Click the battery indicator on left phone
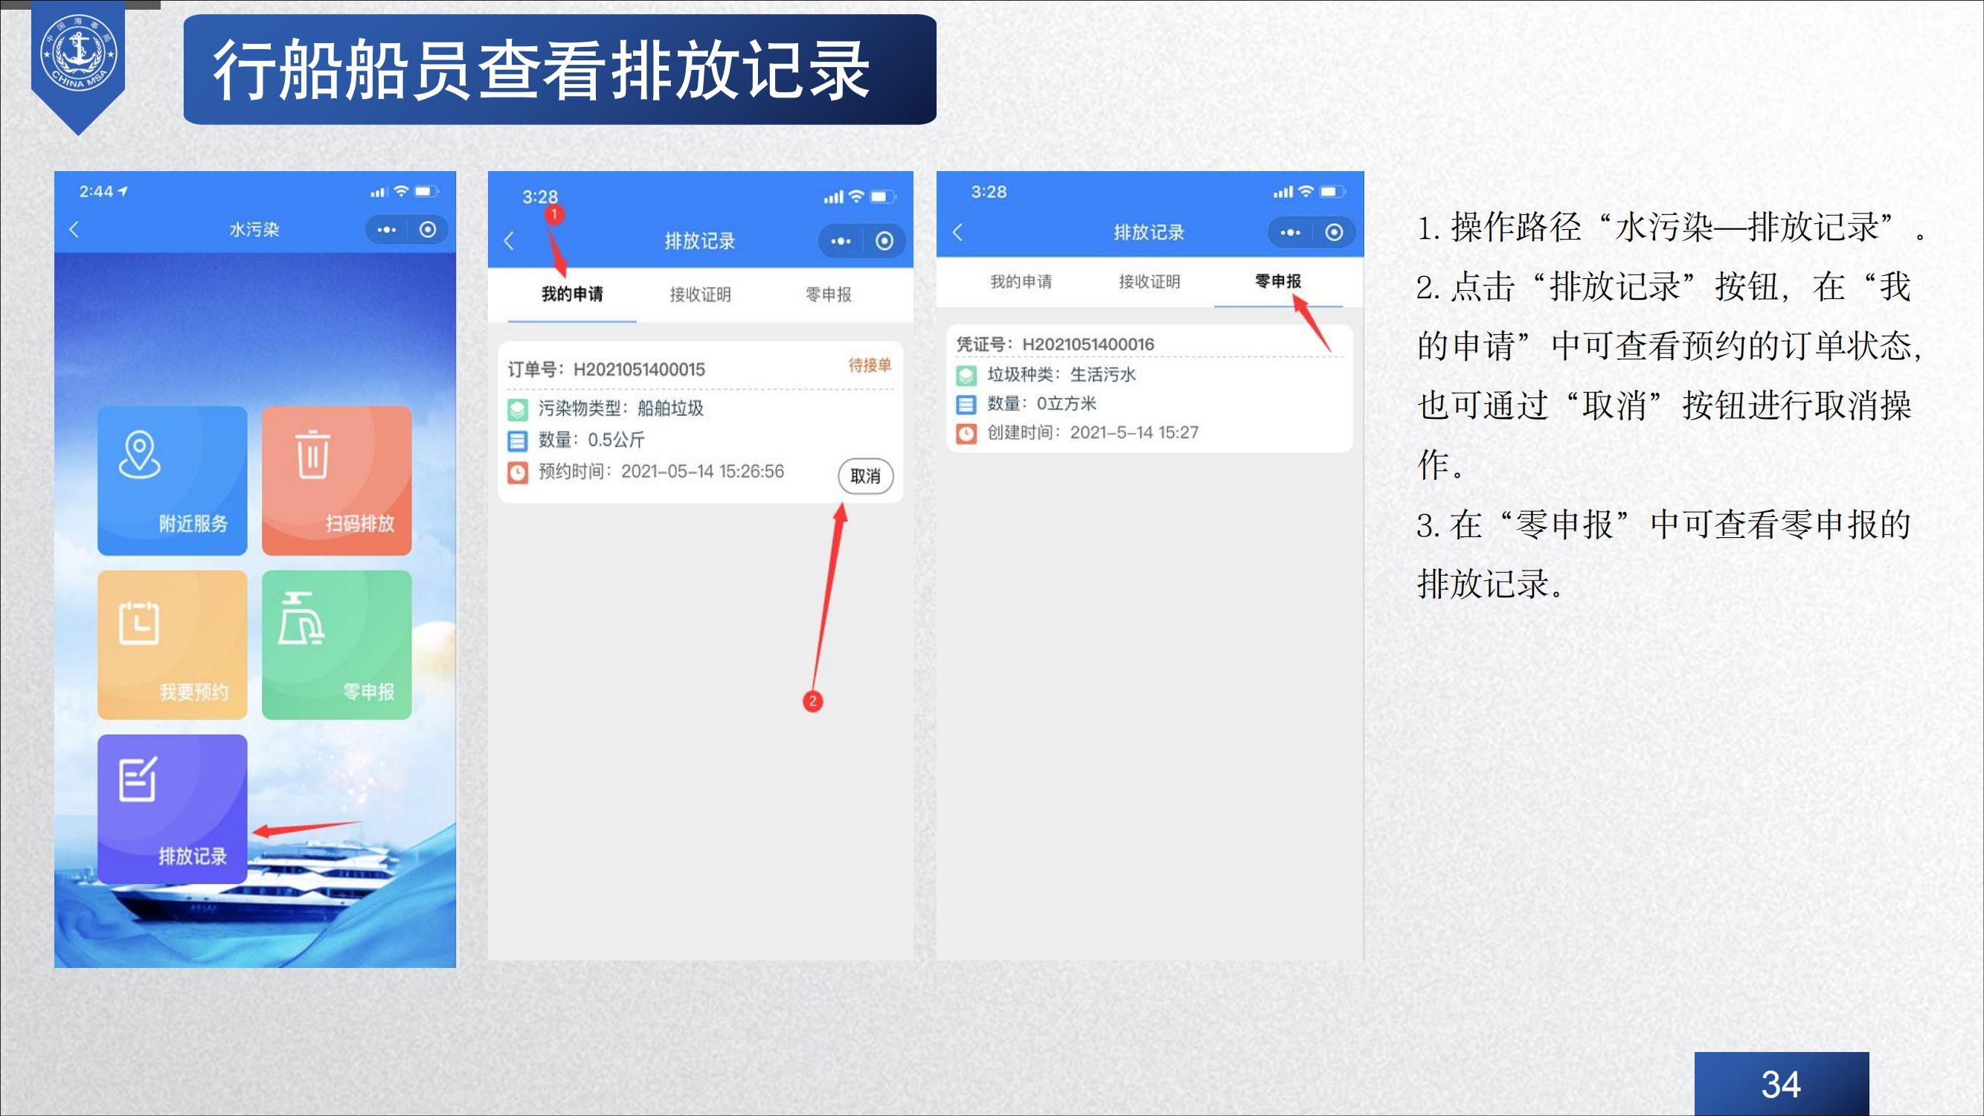Viewport: 1984px width, 1116px height. click(426, 191)
